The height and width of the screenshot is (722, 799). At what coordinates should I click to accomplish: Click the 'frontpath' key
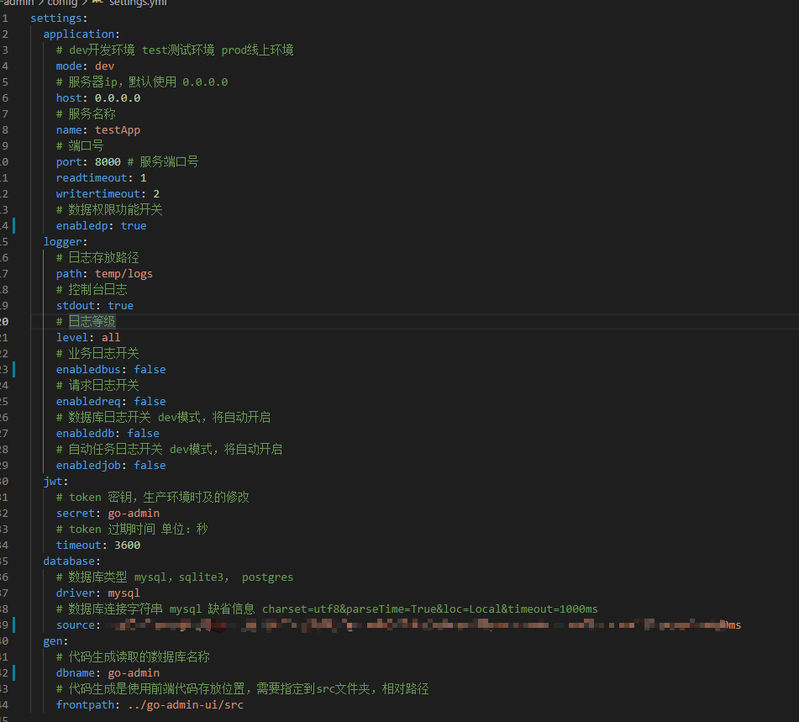point(85,705)
